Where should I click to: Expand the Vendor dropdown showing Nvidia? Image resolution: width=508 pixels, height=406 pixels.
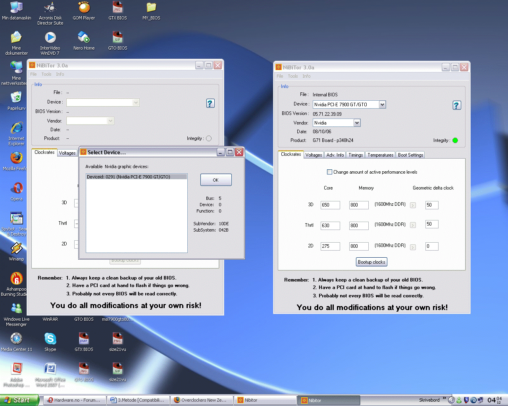pyautogui.click(x=357, y=123)
